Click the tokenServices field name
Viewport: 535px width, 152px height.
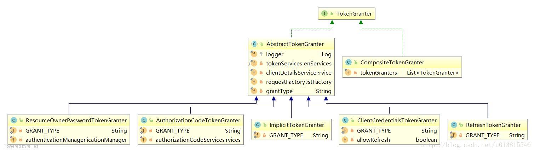(x=284, y=64)
